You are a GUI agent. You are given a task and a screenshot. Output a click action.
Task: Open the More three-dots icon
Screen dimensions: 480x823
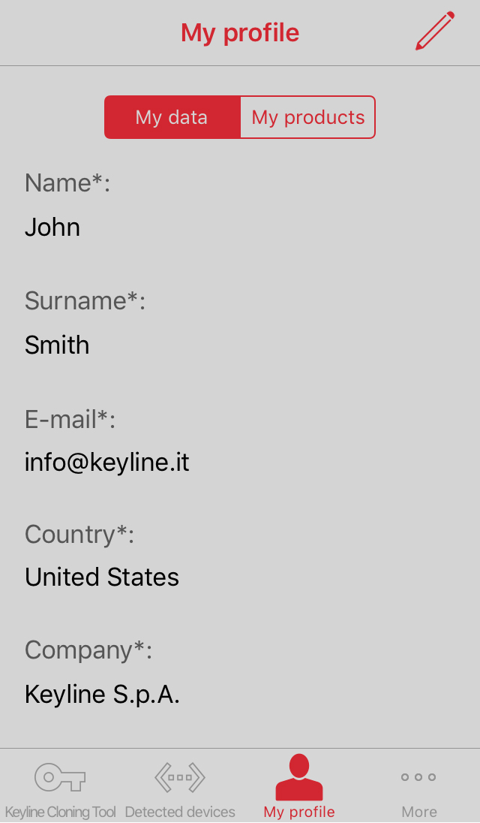point(418,777)
